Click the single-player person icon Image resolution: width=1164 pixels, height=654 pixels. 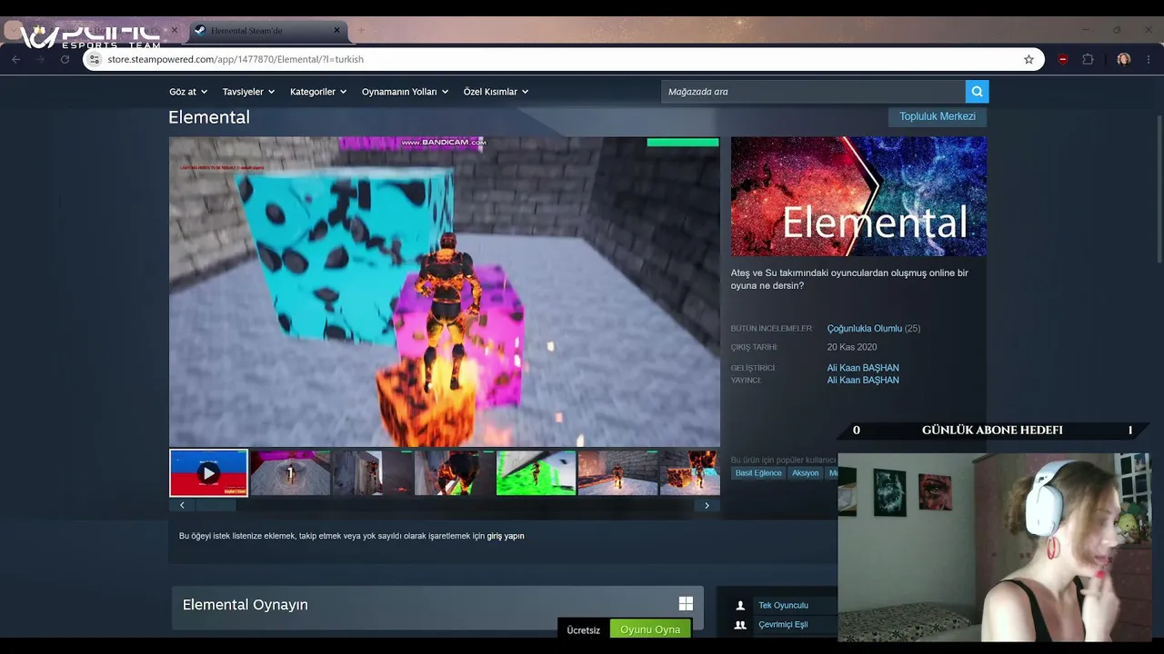click(740, 606)
